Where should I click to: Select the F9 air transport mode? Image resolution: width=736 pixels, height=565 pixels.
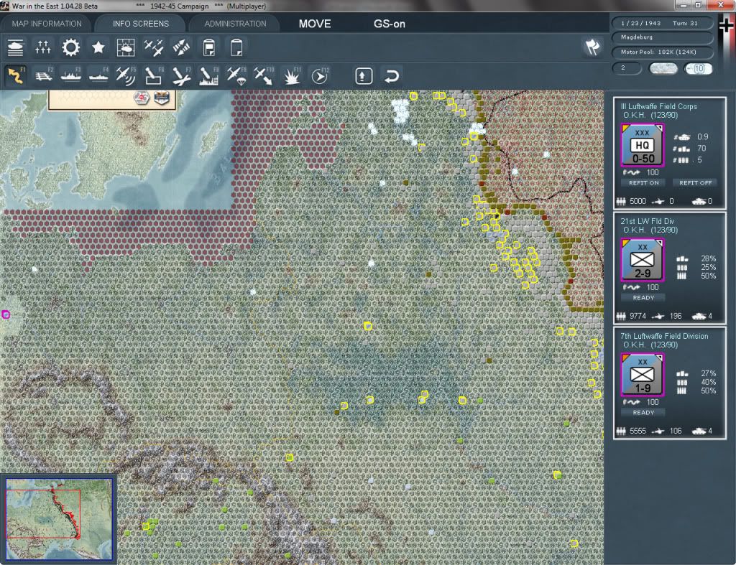tap(236, 75)
